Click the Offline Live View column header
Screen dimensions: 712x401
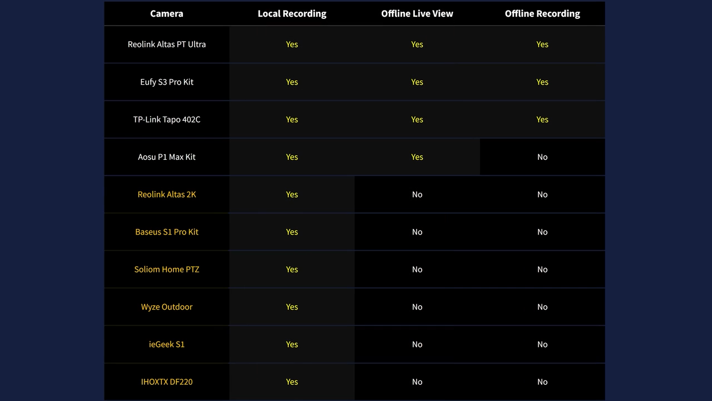tap(417, 13)
